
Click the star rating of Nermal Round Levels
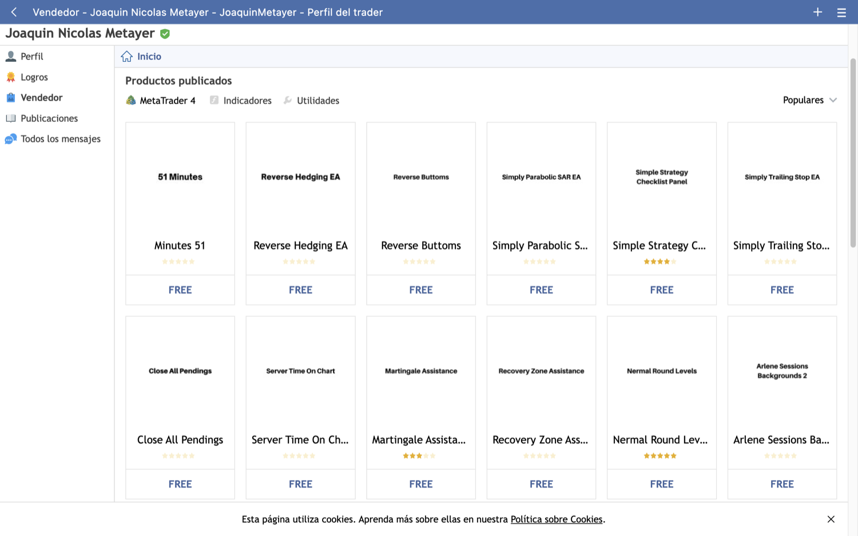[660, 456]
